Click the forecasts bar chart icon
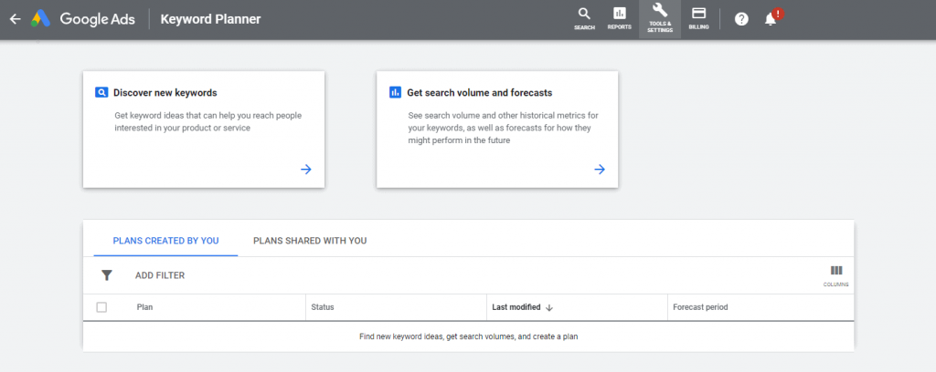The image size is (936, 372). 395,92
